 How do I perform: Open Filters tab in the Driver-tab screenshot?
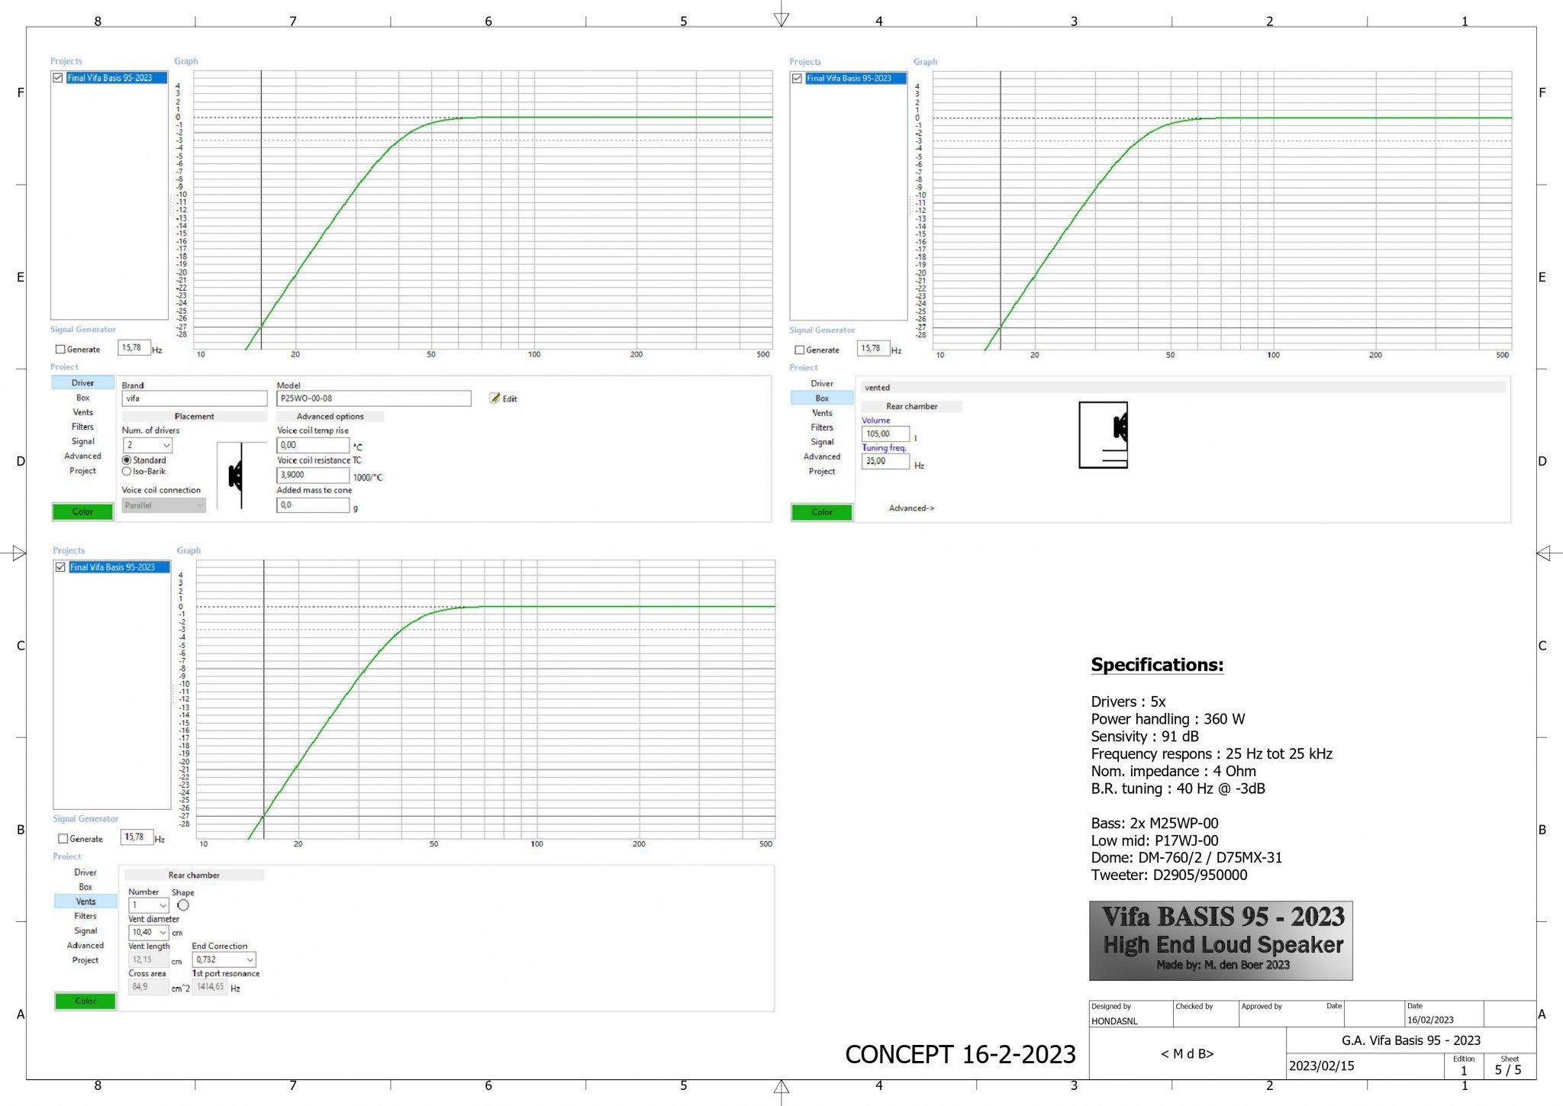tap(82, 427)
